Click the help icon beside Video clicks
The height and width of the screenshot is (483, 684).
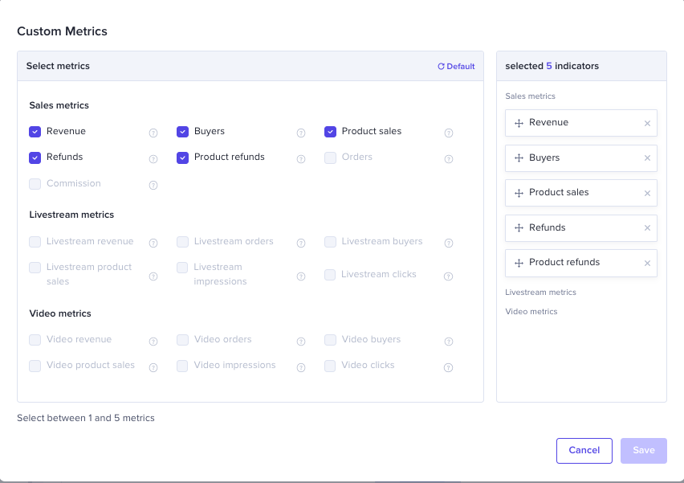pyautogui.click(x=449, y=368)
